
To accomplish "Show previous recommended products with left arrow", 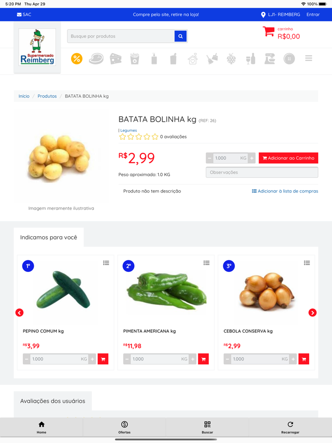I will [x=19, y=313].
